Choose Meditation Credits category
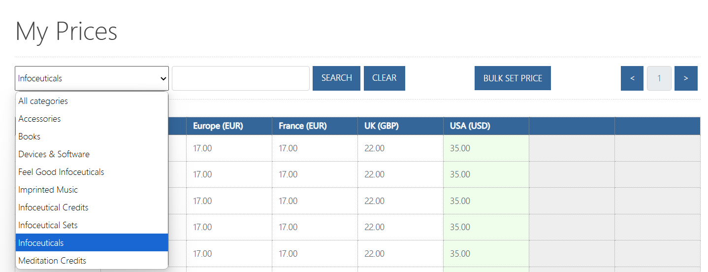 (92, 260)
